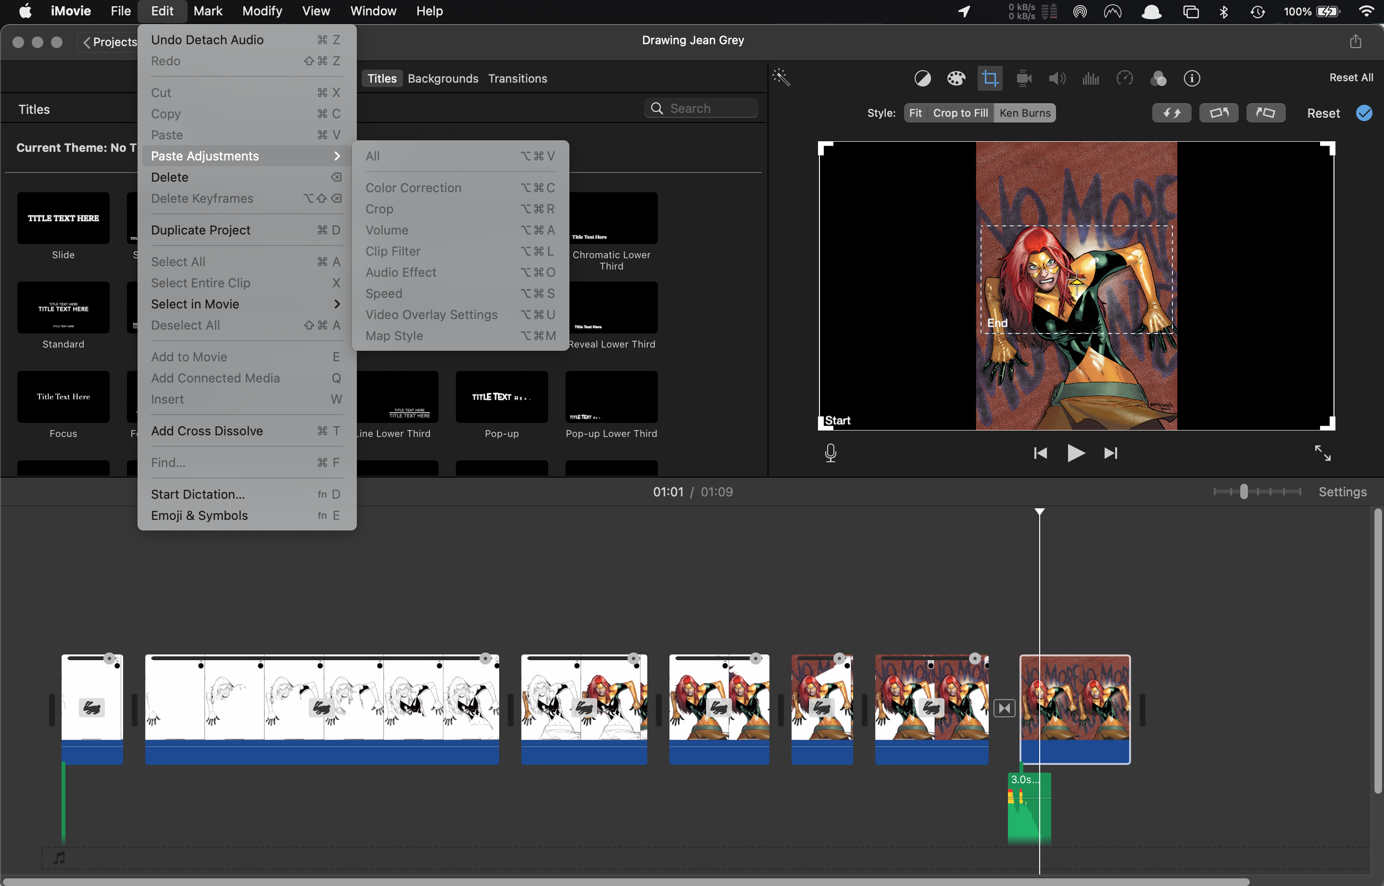Apply crop with the blue checkmark
1384x886 pixels.
1364,113
